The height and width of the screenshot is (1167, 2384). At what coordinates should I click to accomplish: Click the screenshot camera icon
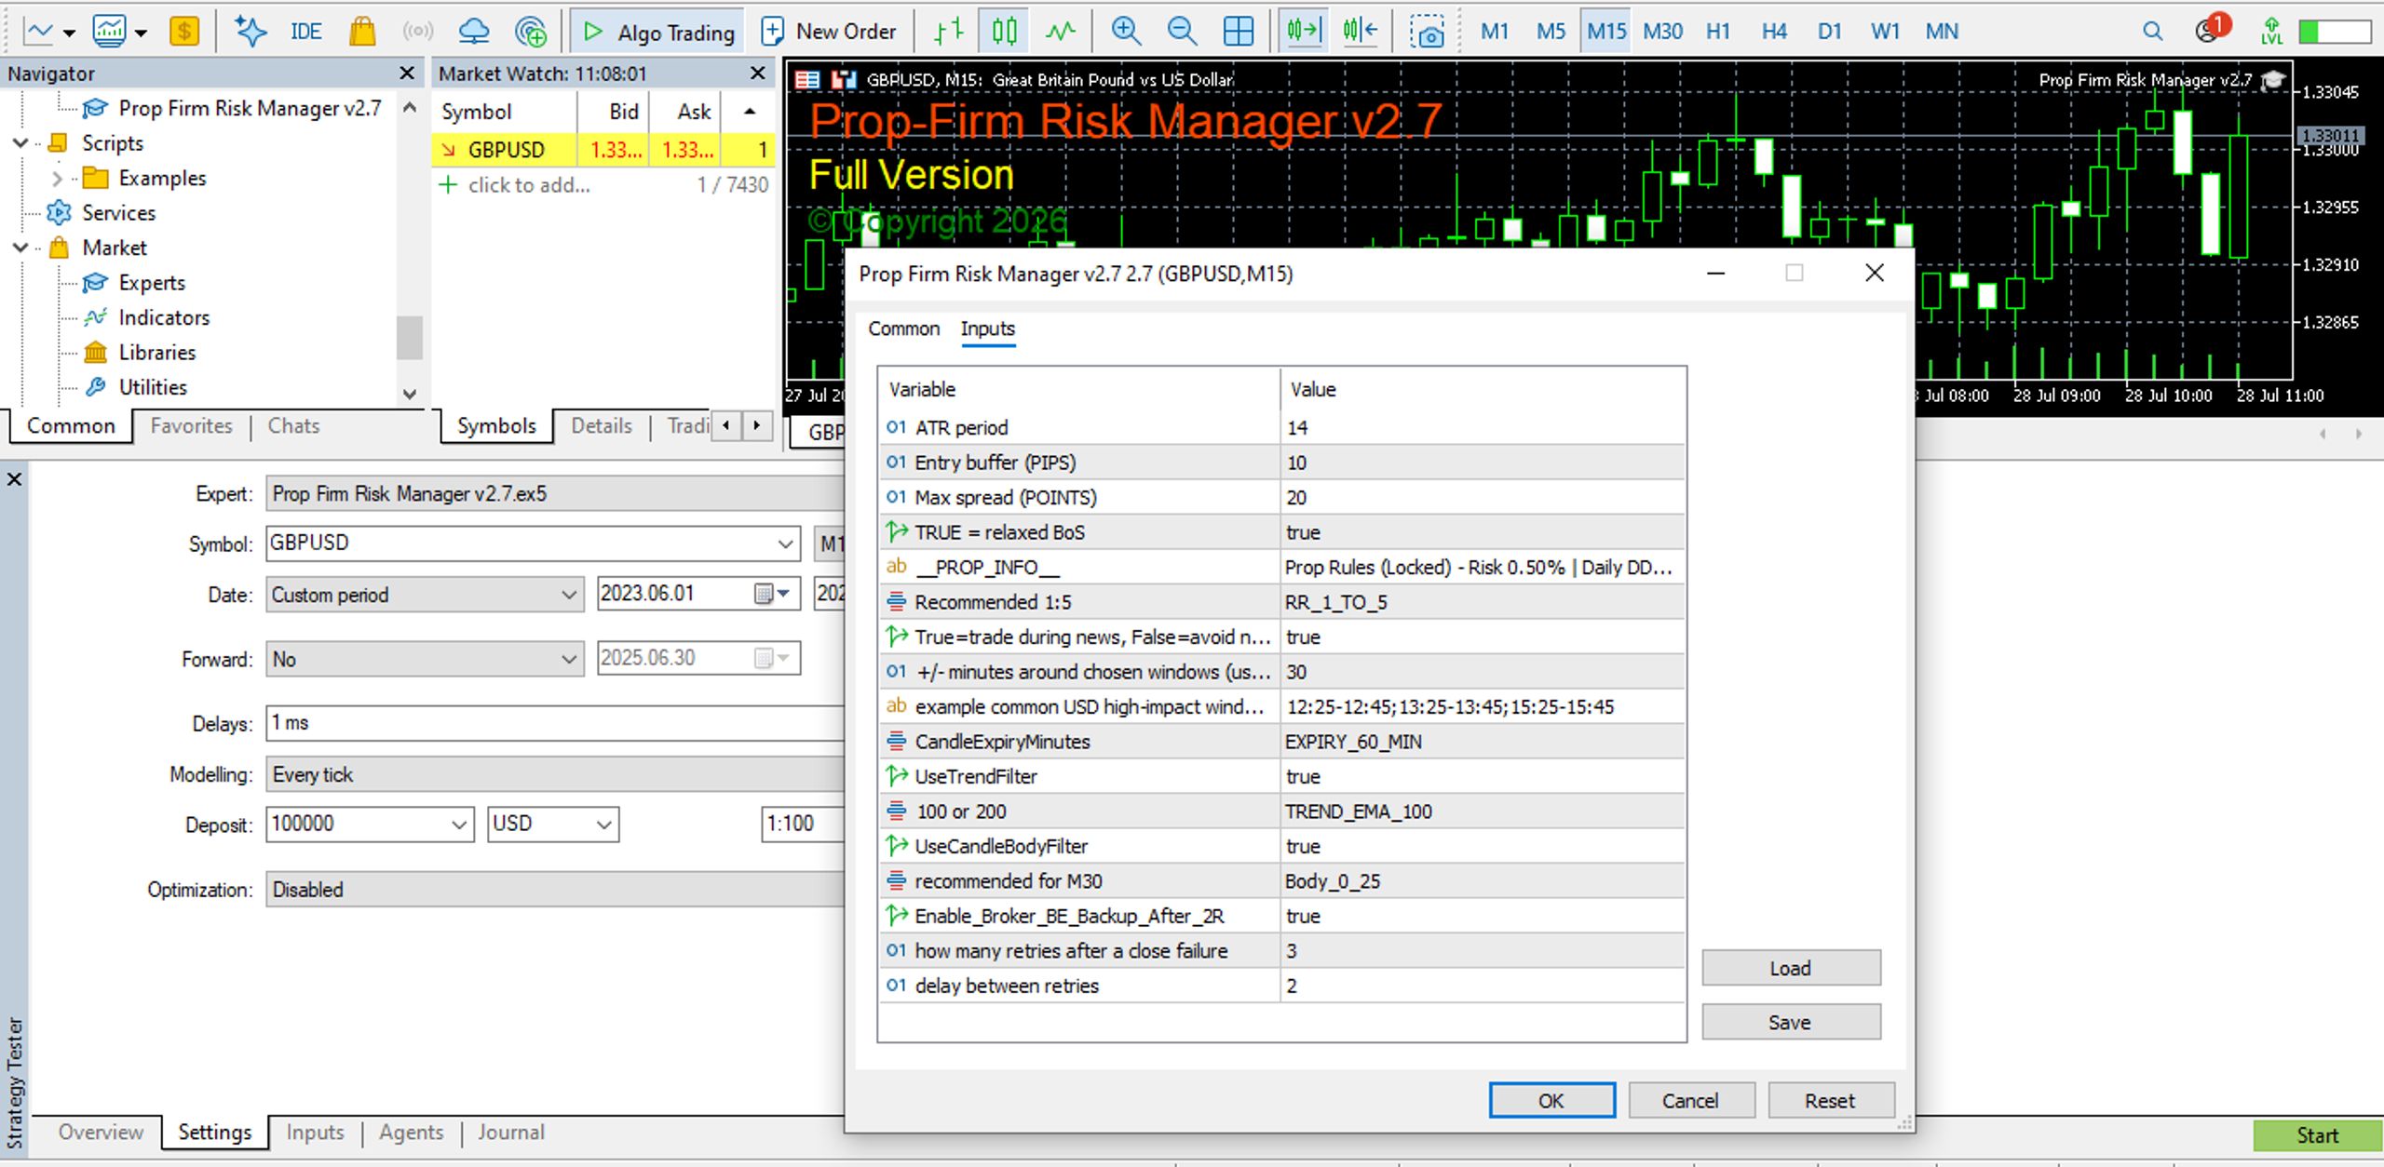coord(1427,32)
